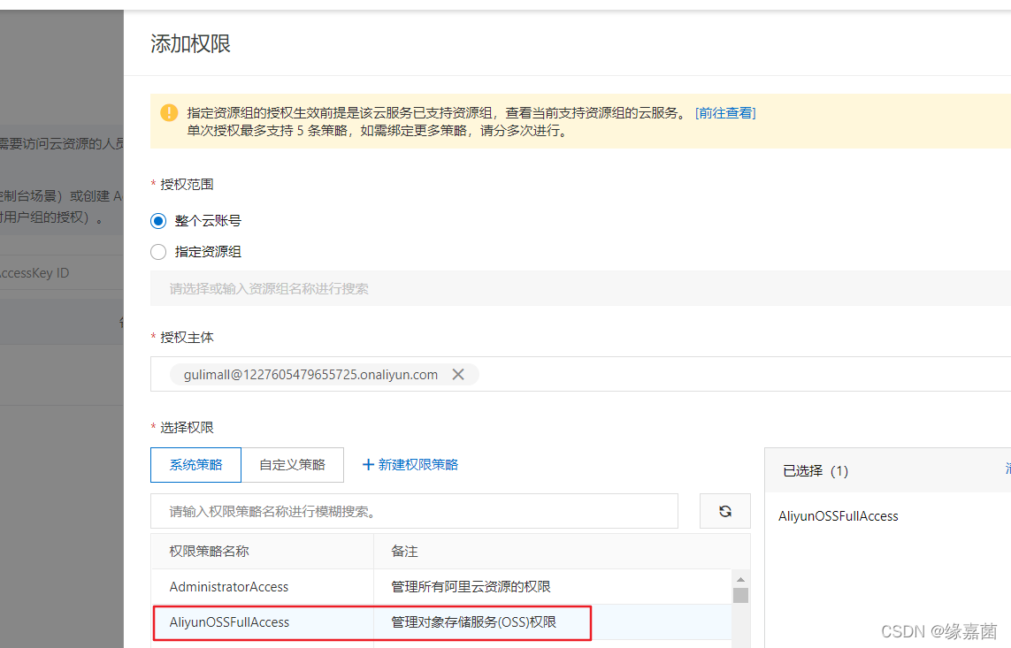The height and width of the screenshot is (648, 1011).
Task: Click AccessKey ID text in the background page
Action: point(34,273)
